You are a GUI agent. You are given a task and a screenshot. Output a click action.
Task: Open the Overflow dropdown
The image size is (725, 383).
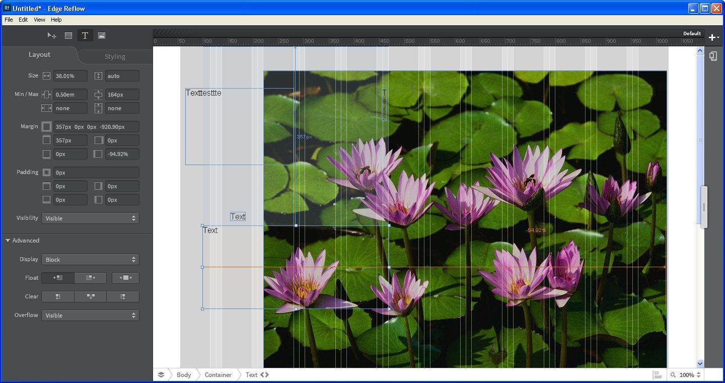(91, 316)
